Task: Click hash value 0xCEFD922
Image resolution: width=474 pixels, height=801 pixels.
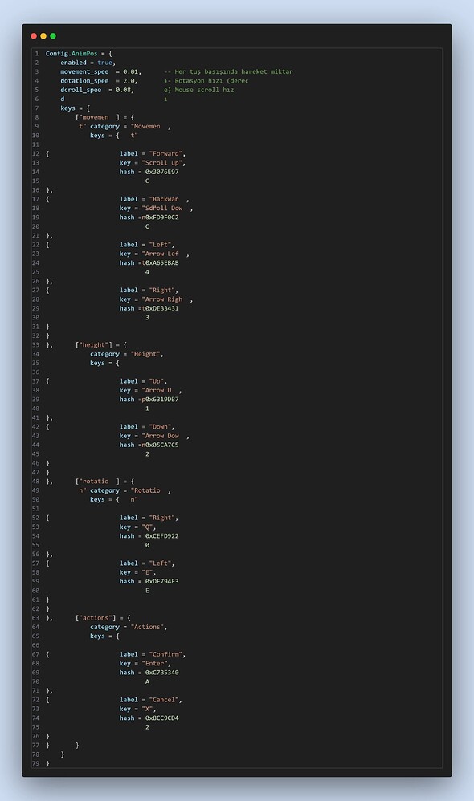Action: tap(162, 536)
